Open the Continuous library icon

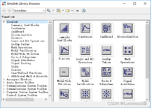tap(86, 28)
